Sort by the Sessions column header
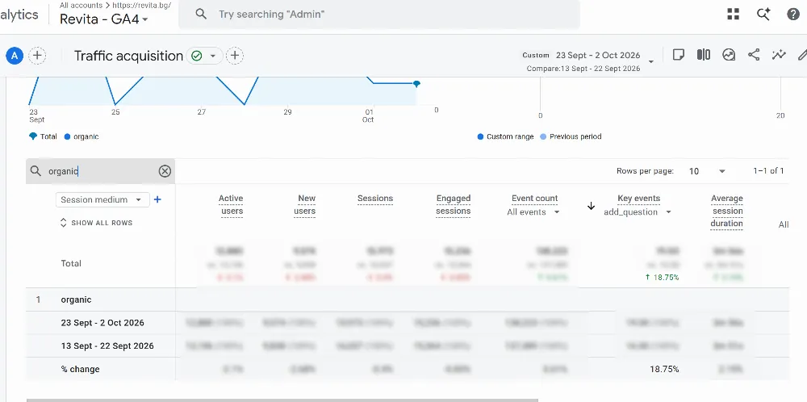 [375, 199]
